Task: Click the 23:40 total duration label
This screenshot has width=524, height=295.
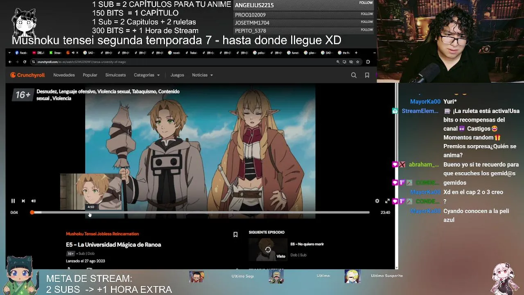Action: [385, 212]
